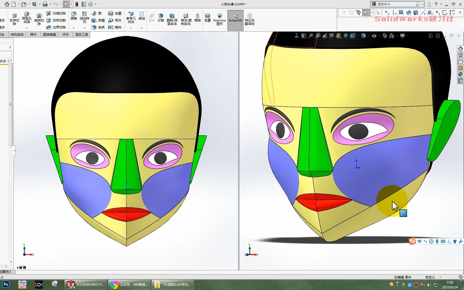Expand the left panel with the chevron arrow

click(x=10, y=47)
